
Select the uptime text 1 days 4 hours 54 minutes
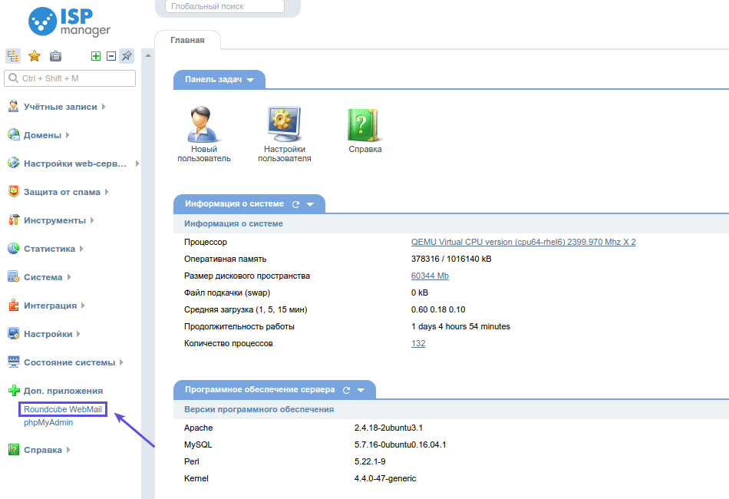click(x=460, y=326)
